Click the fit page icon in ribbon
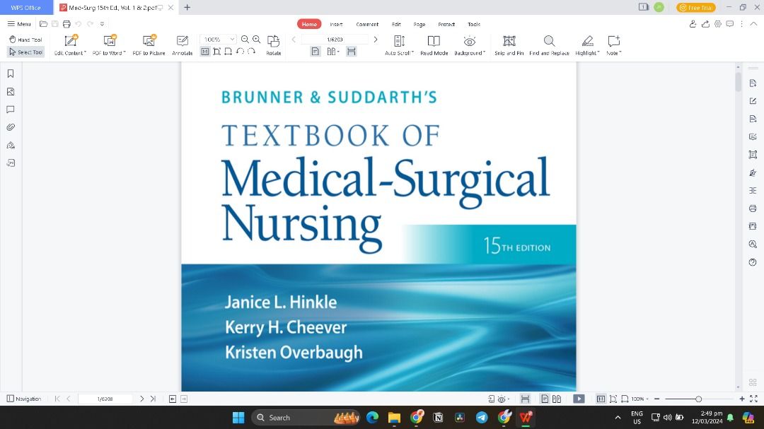Image resolution: width=764 pixels, height=429 pixels. [x=217, y=52]
